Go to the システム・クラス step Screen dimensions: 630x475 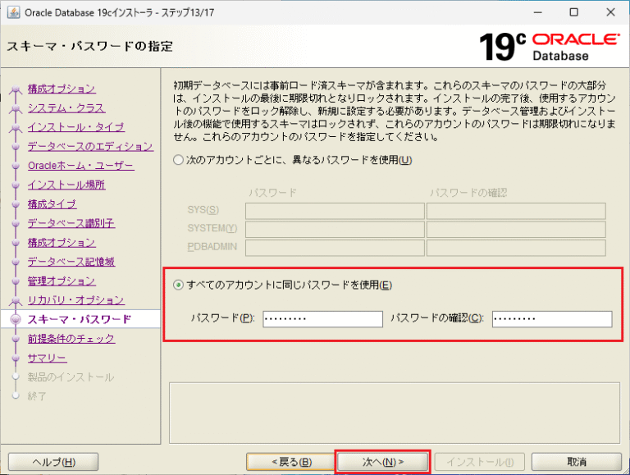pyautogui.click(x=66, y=107)
